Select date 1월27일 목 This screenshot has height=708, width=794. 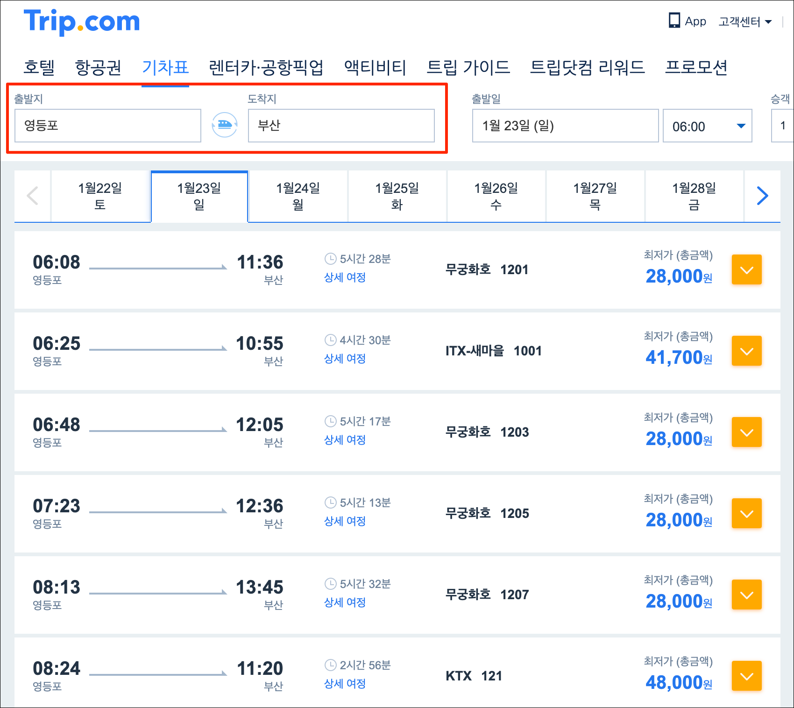click(595, 196)
